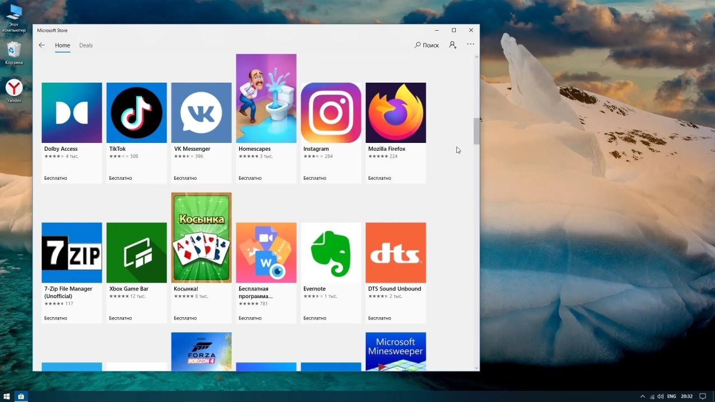Screen dimensions: 715x402
Task: Open the Xbox Game Bar icon
Action: click(x=137, y=253)
